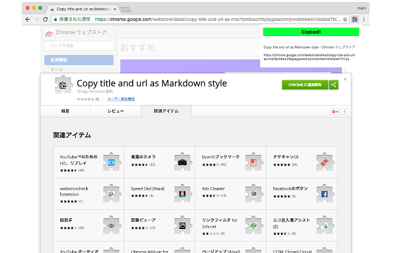The height and width of the screenshot is (253, 406).
Task: Go back with the browser back arrow
Action: coord(28,20)
